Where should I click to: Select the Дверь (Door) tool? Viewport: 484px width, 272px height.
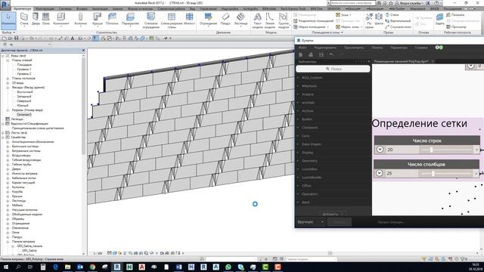pyautogui.click(x=36, y=19)
